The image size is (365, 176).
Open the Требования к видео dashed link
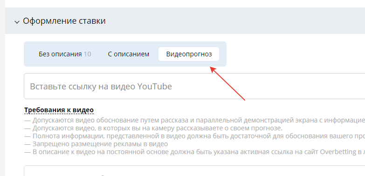point(59,110)
